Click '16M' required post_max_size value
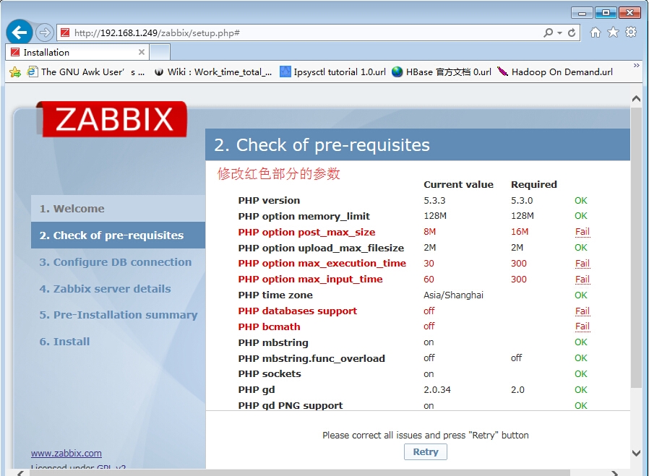649x476 pixels. 520,232
